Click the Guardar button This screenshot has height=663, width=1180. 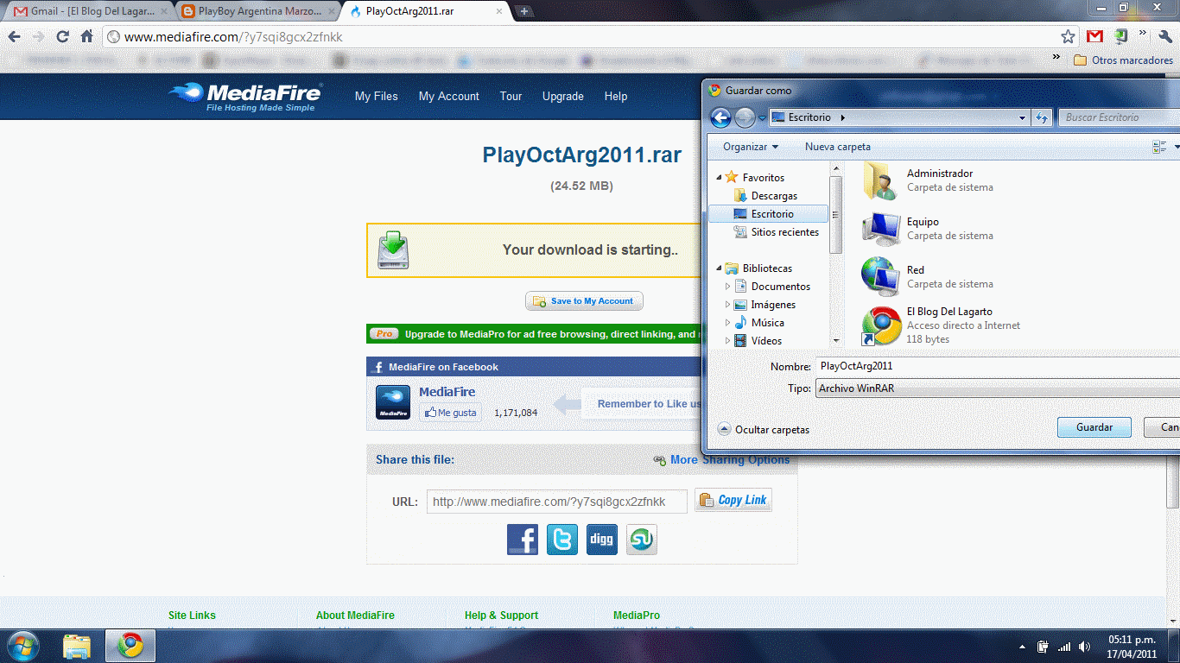[1094, 427]
